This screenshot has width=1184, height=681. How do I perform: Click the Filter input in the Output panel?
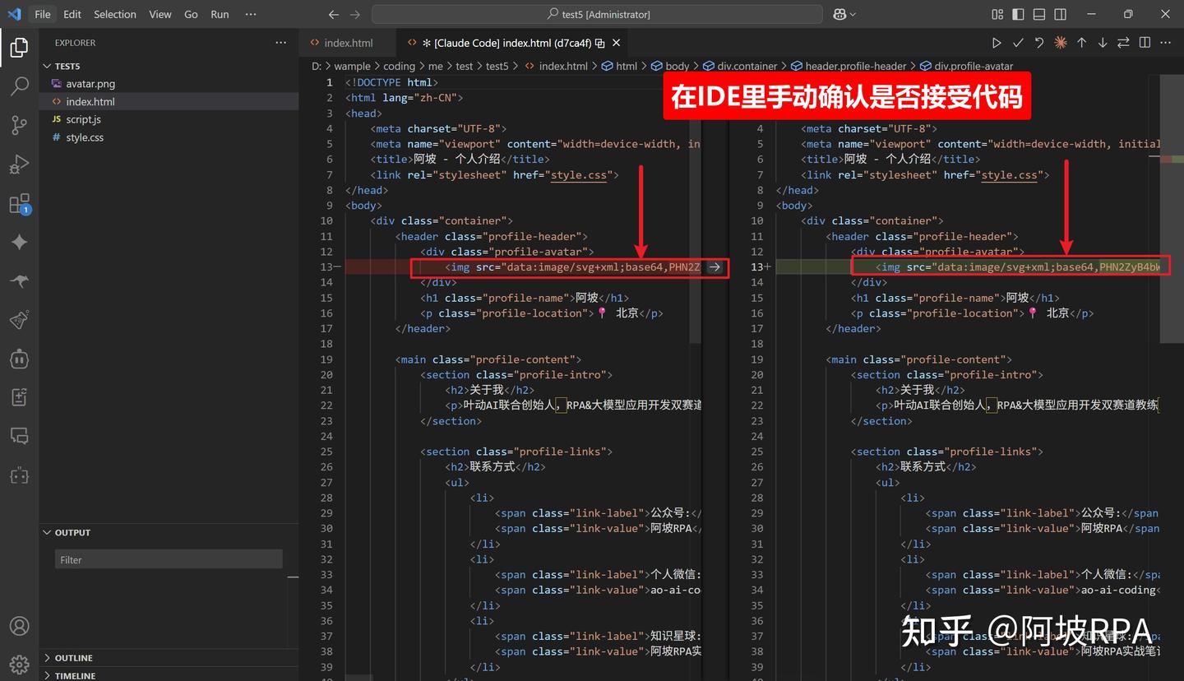168,559
